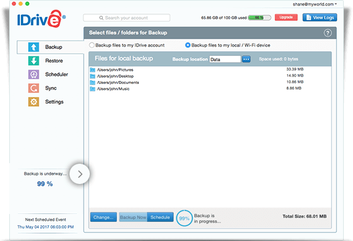Open the Backup section
353x241 pixels.
coord(50,47)
